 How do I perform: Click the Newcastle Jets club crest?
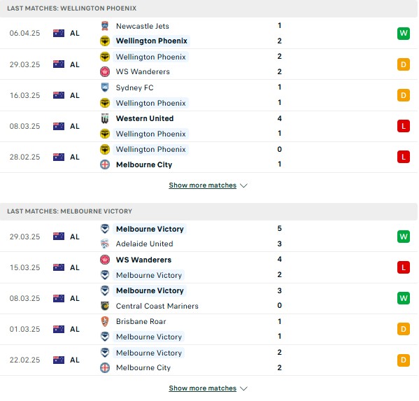tap(105, 26)
